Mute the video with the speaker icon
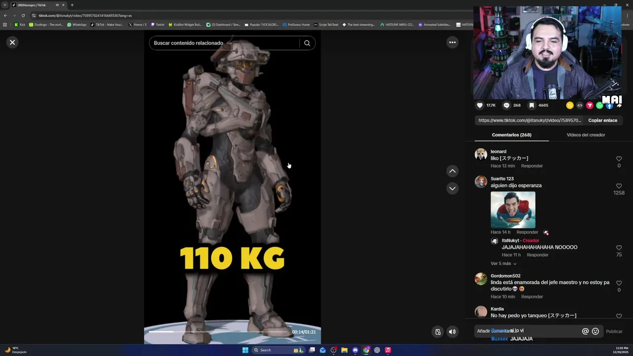633x356 pixels. tap(452, 332)
